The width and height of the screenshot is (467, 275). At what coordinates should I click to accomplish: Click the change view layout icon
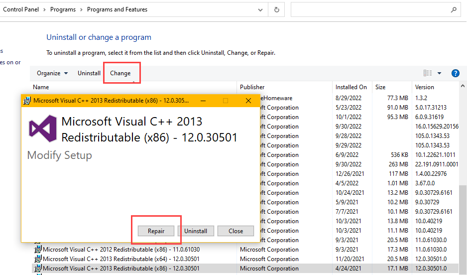tap(427, 73)
